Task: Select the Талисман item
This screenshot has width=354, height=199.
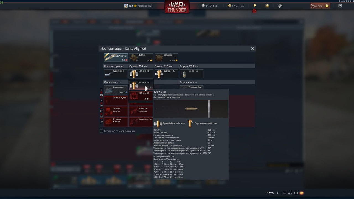Action: coord(166,57)
